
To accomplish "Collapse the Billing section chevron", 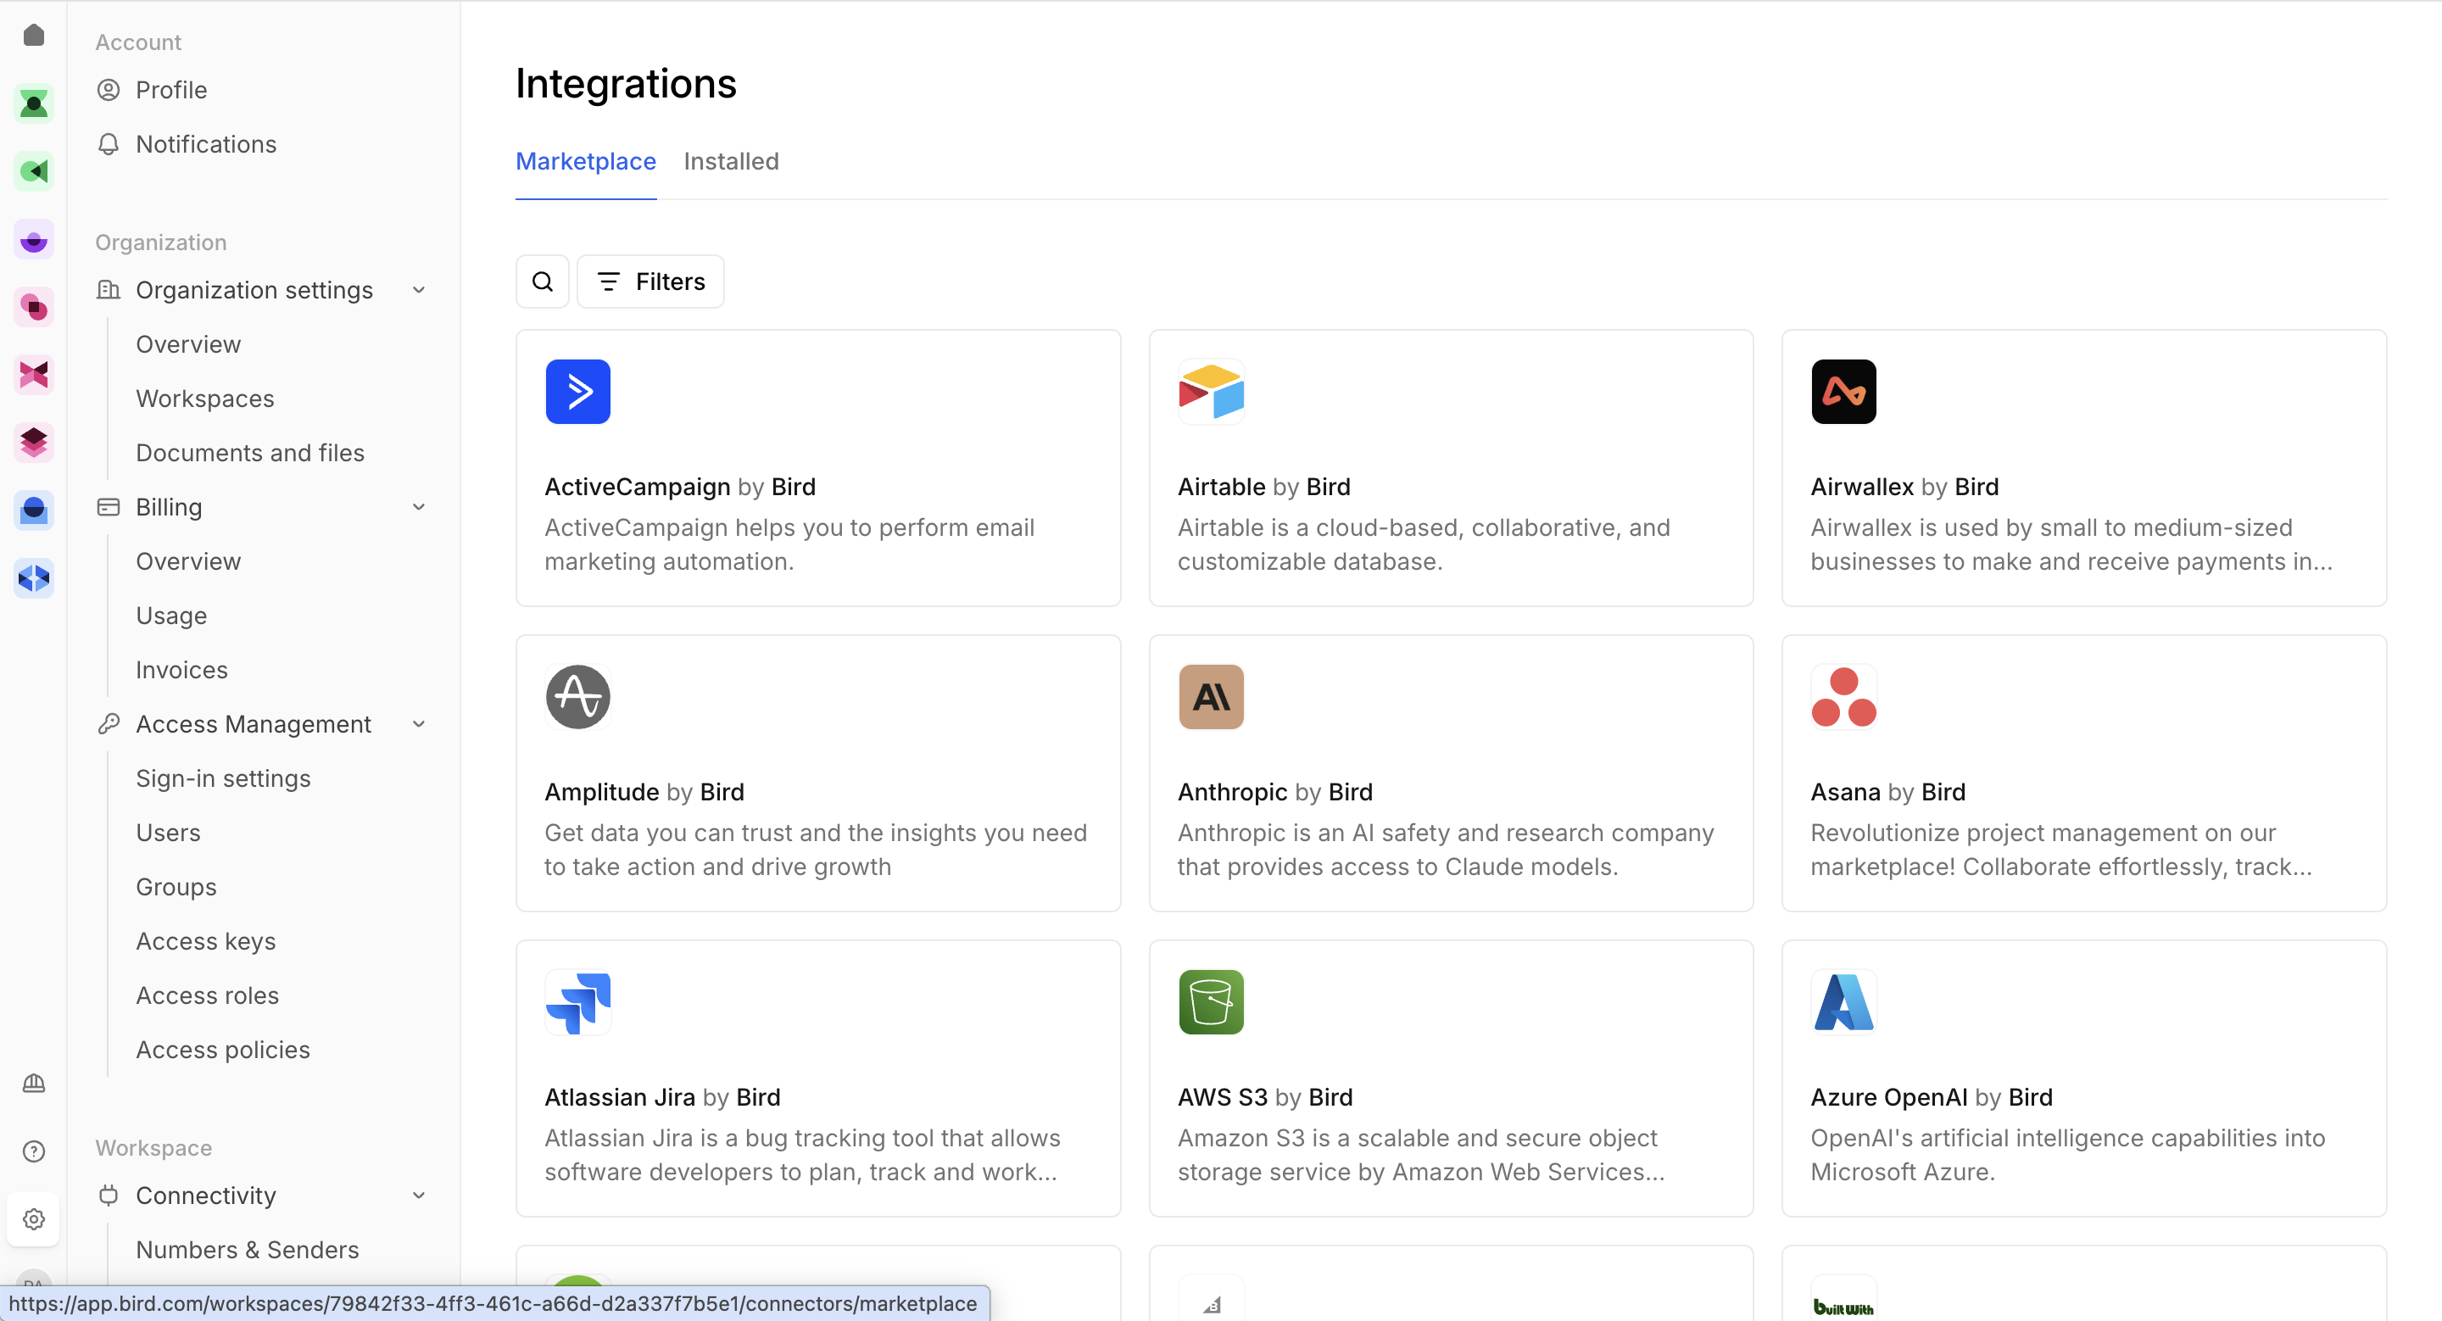I will pos(419,507).
